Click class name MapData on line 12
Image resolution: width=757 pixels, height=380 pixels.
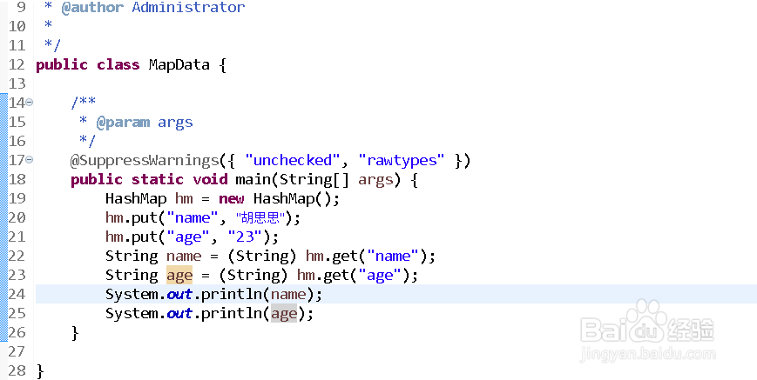pyautogui.click(x=179, y=64)
